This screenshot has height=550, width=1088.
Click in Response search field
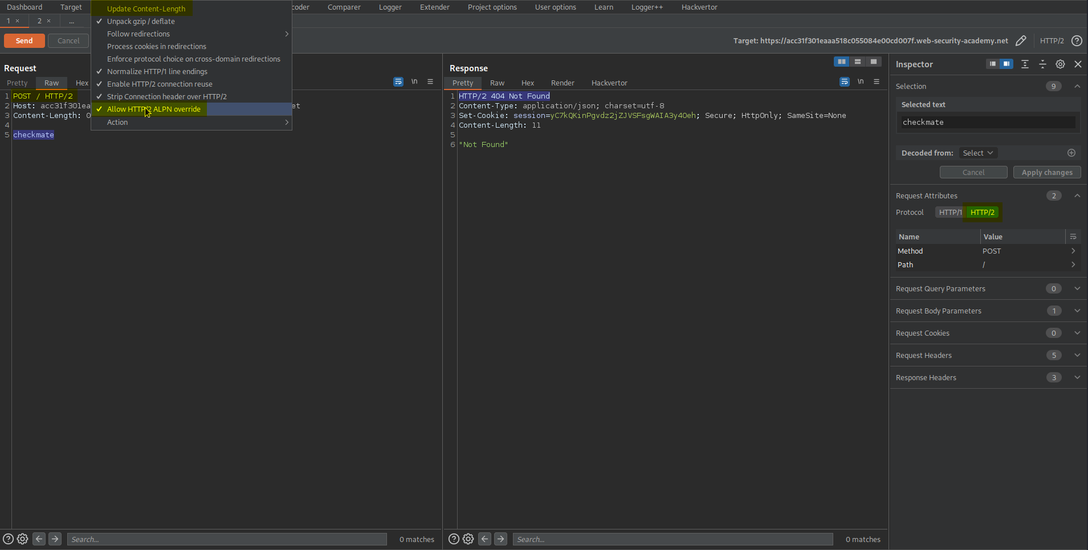pyautogui.click(x=673, y=539)
